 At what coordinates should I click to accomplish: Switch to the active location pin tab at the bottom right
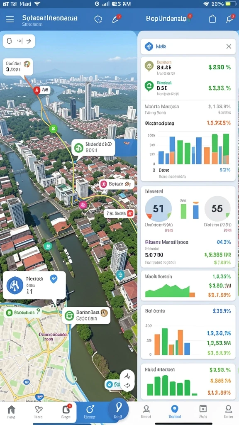175,412
